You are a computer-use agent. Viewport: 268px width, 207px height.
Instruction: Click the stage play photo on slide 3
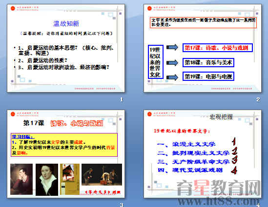(102, 174)
